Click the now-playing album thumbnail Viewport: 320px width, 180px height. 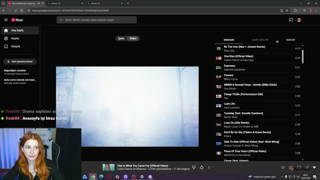(x=108, y=167)
